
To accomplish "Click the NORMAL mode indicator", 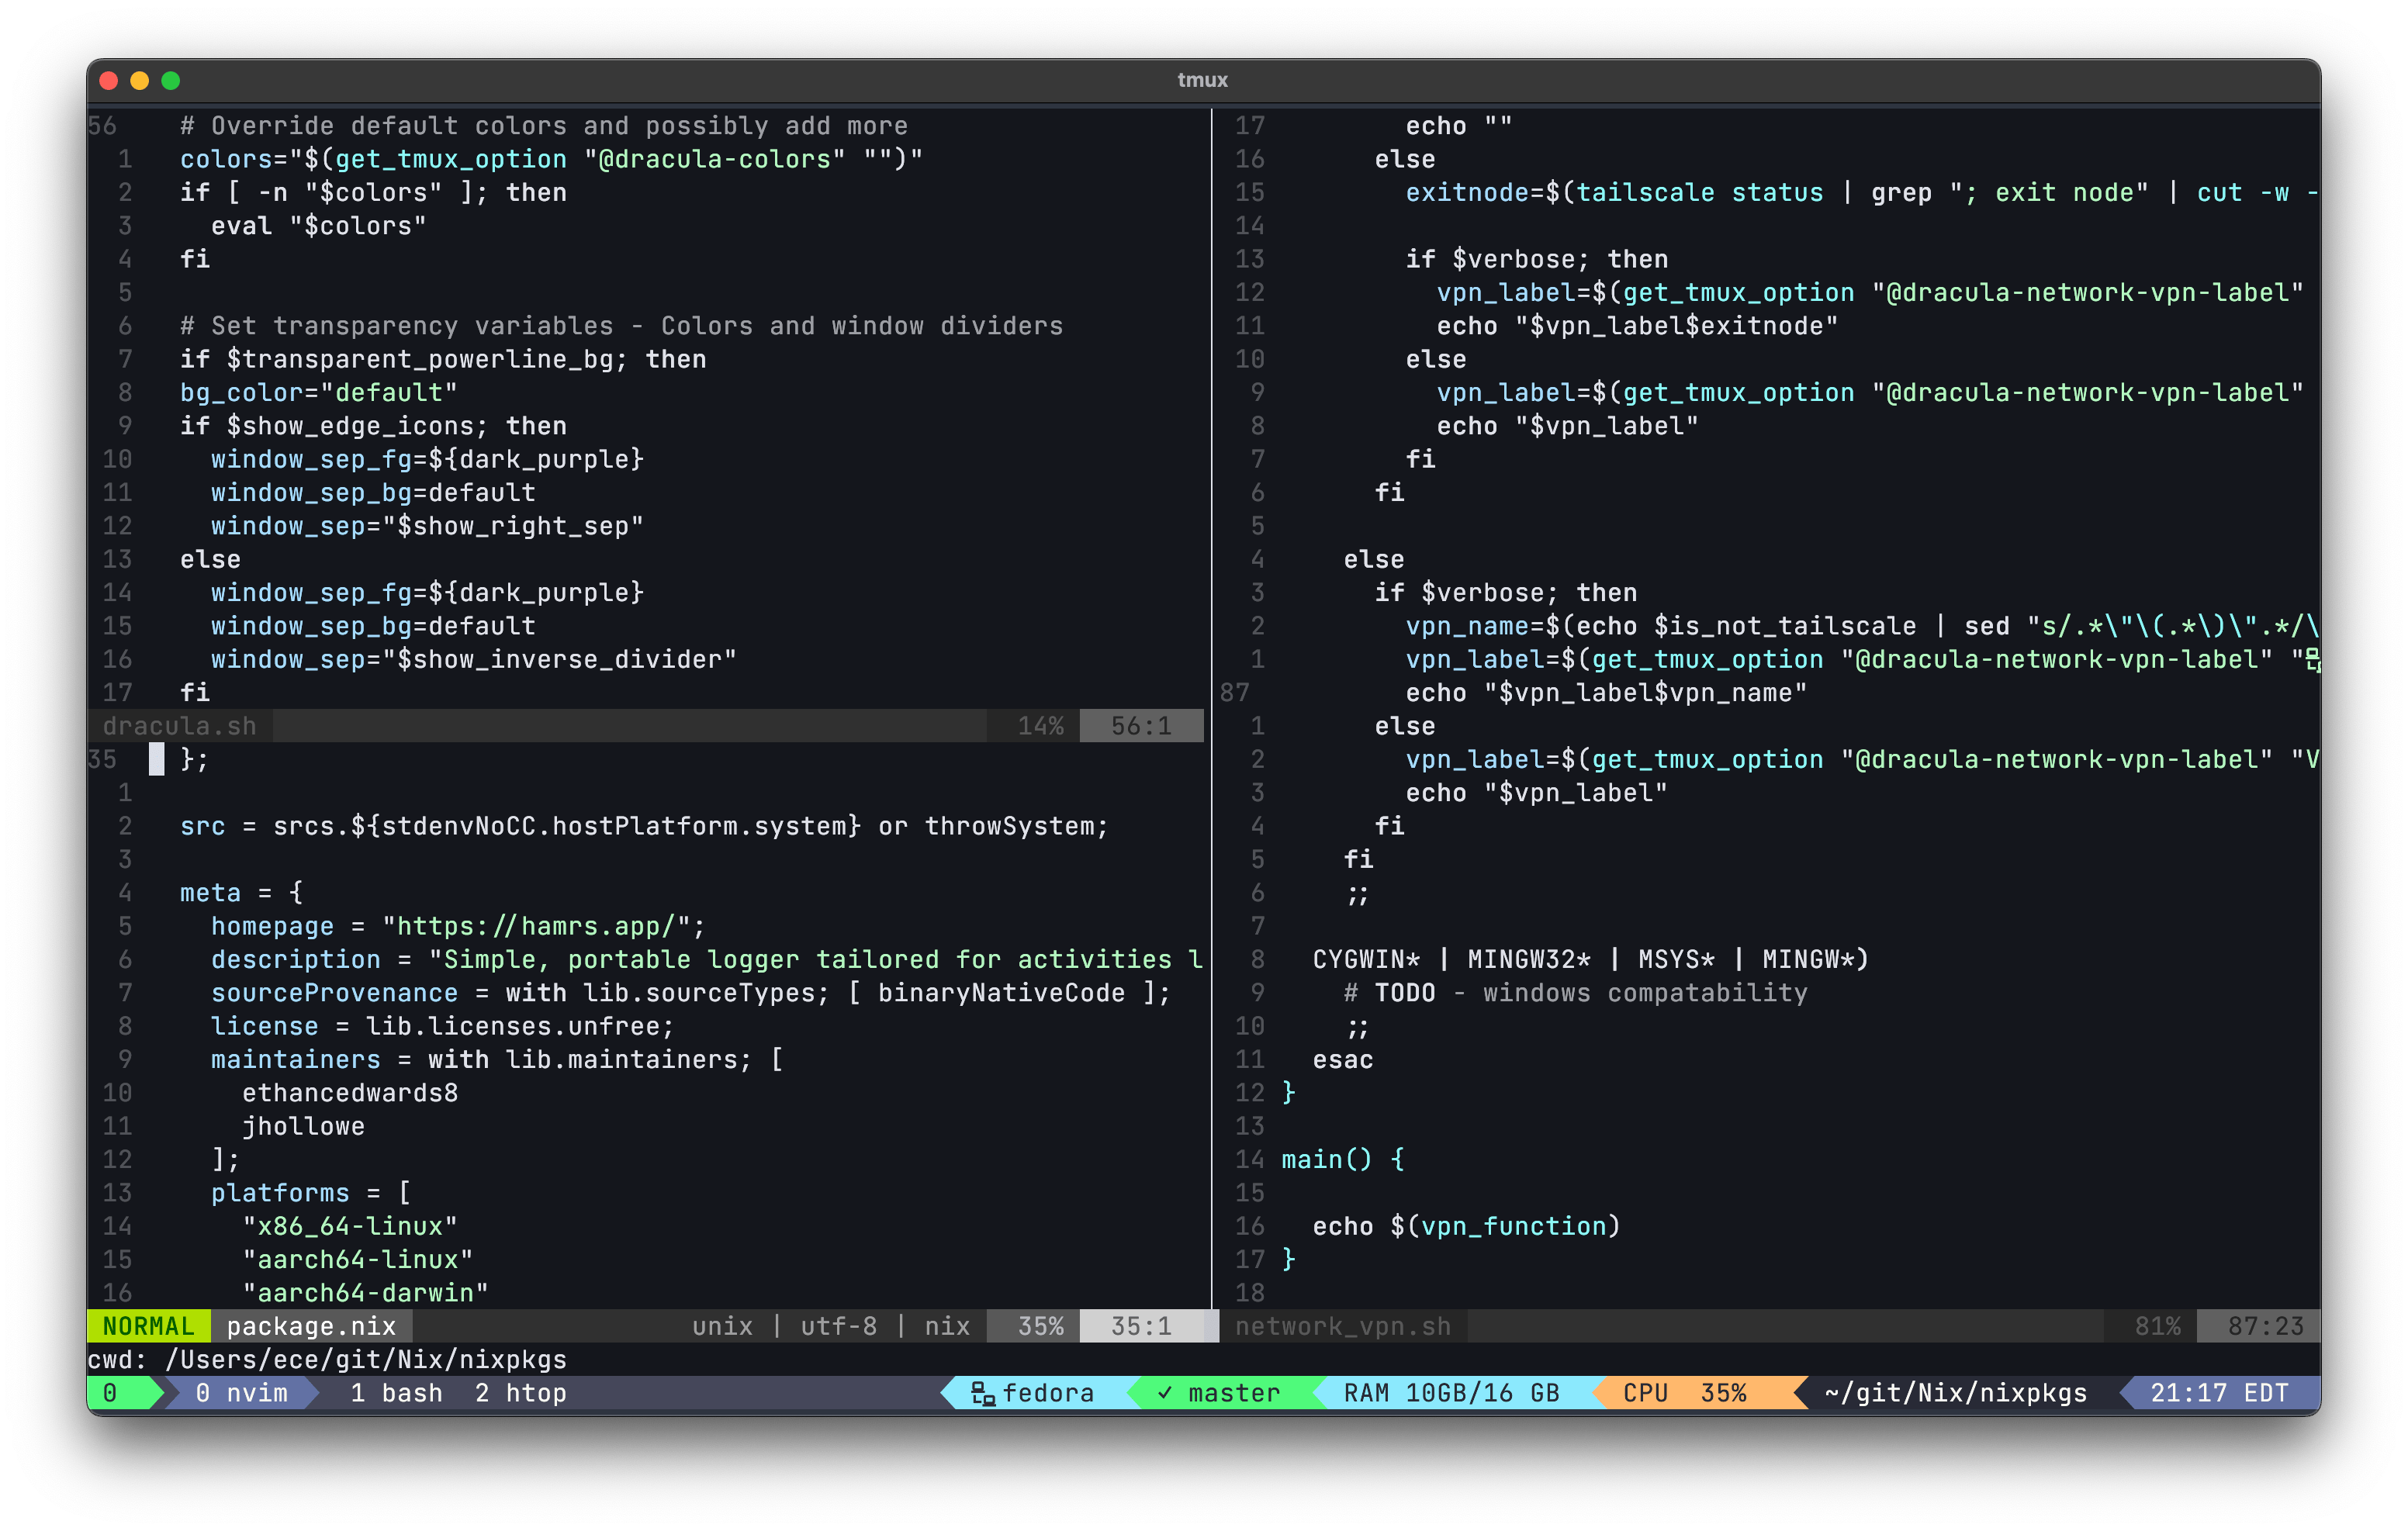I will pyautogui.click(x=148, y=1326).
